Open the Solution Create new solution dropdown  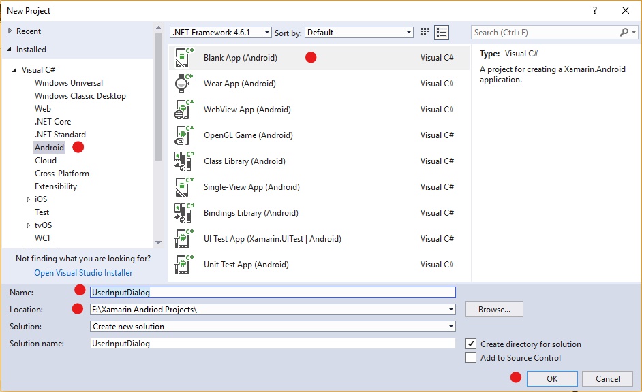click(x=450, y=327)
